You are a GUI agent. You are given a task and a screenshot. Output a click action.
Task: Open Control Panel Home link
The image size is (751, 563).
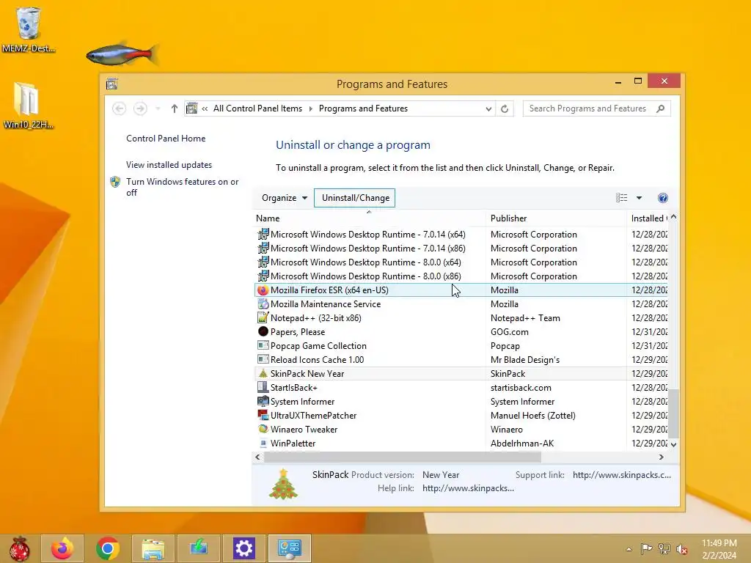tap(166, 139)
